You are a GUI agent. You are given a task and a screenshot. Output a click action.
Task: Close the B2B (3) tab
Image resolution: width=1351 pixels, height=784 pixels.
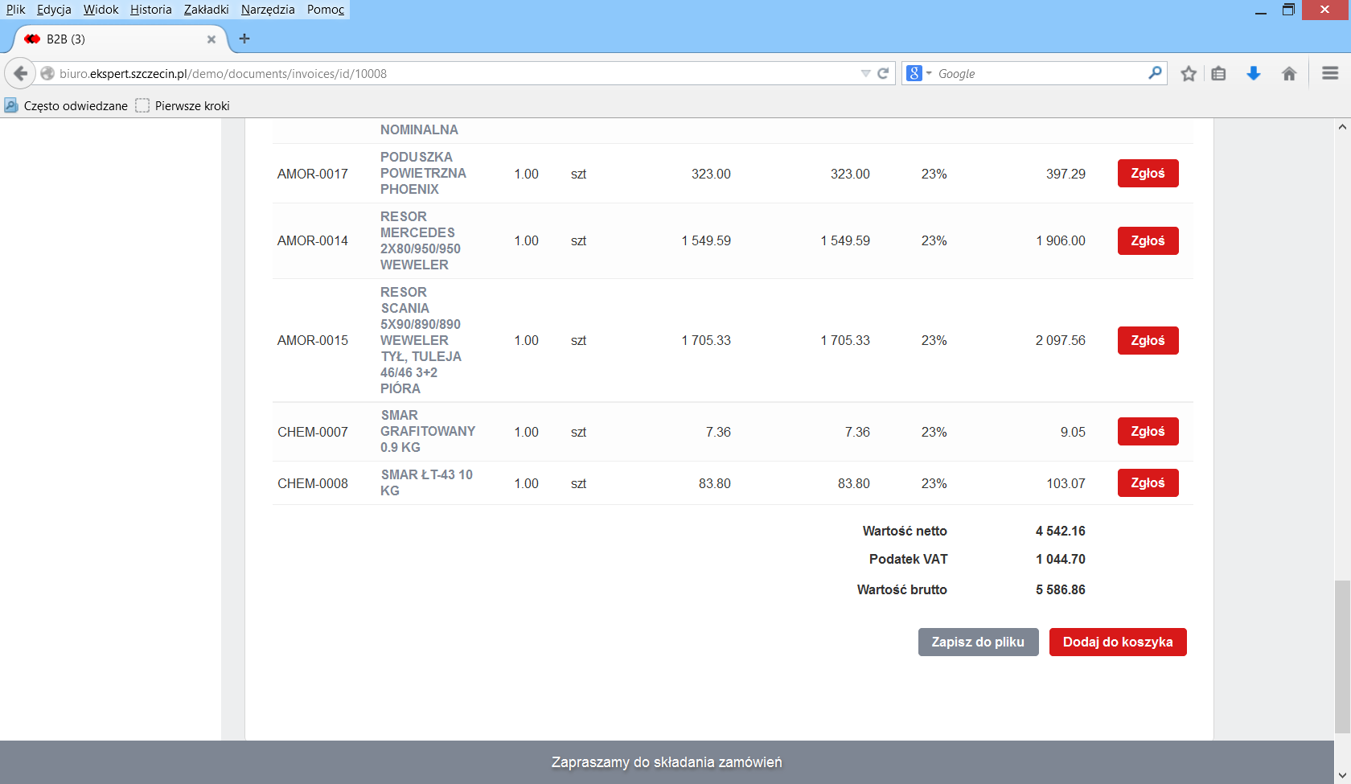click(x=211, y=39)
